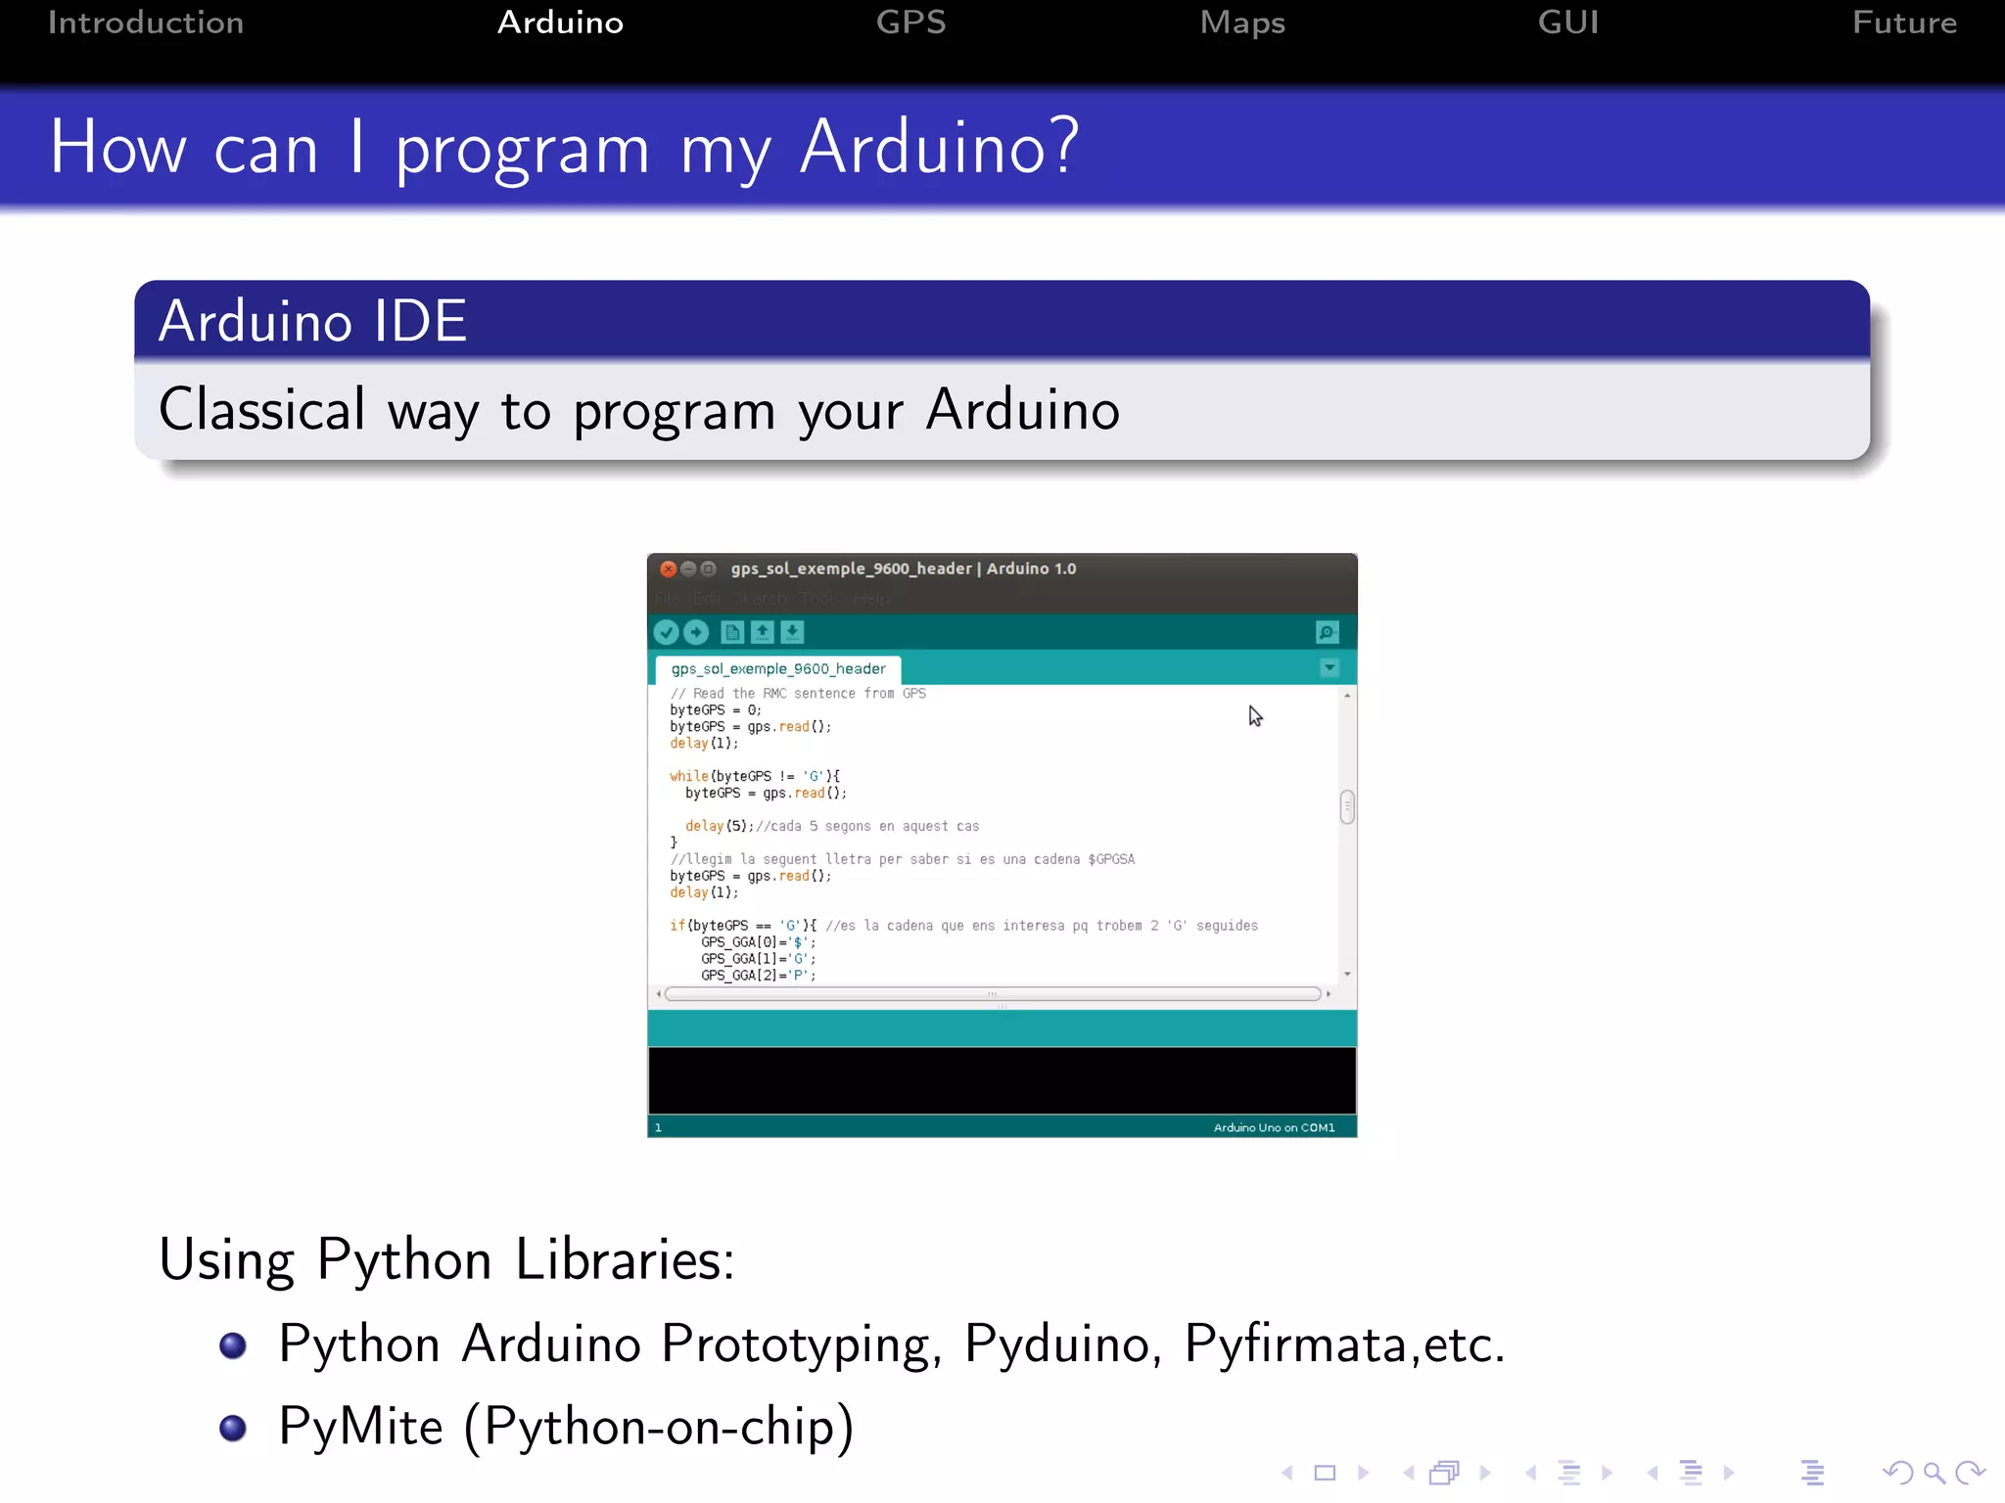Click Beamer next slide arrow
The height and width of the screenshot is (1503, 2005).
tap(1363, 1473)
